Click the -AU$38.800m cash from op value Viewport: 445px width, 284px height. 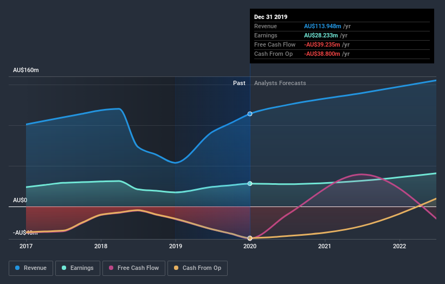point(322,54)
